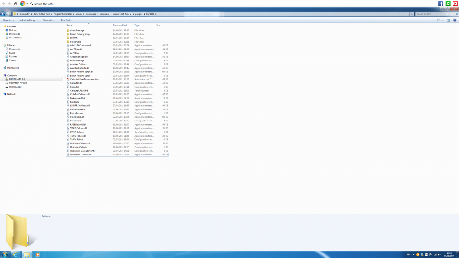459x258 pixels.
Task: Click the home icon in top bar
Action: pos(15,4)
